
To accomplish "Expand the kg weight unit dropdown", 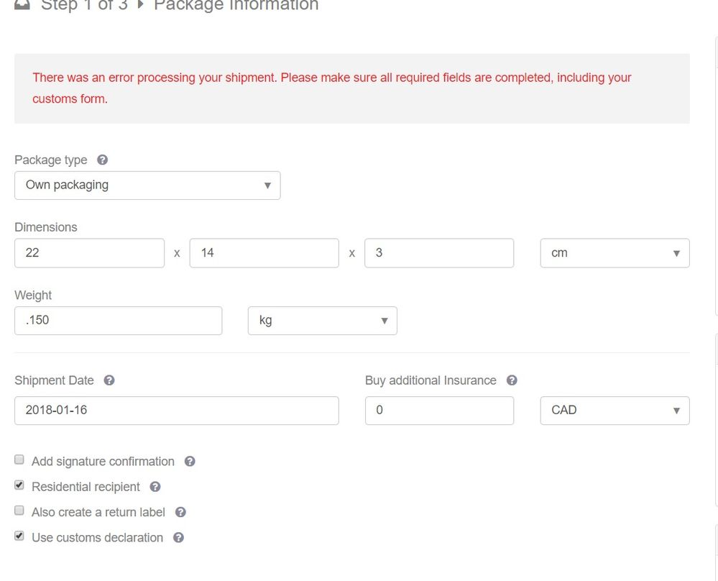I will pyautogui.click(x=323, y=321).
